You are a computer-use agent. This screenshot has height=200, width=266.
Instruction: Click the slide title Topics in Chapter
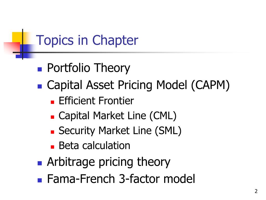[x=87, y=40]
